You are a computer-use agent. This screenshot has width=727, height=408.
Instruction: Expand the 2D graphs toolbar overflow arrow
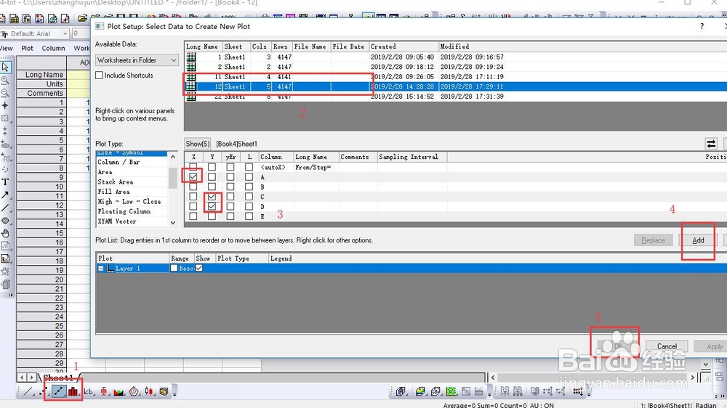coord(174,393)
